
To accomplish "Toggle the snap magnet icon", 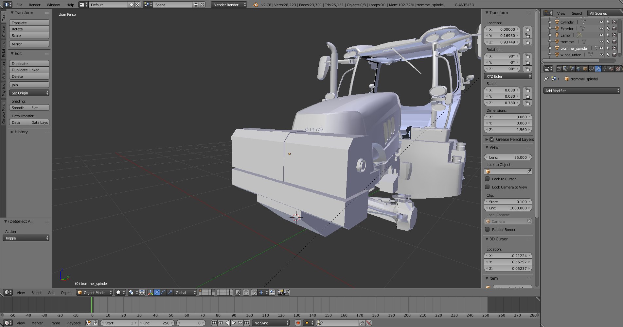I will 254,292.
